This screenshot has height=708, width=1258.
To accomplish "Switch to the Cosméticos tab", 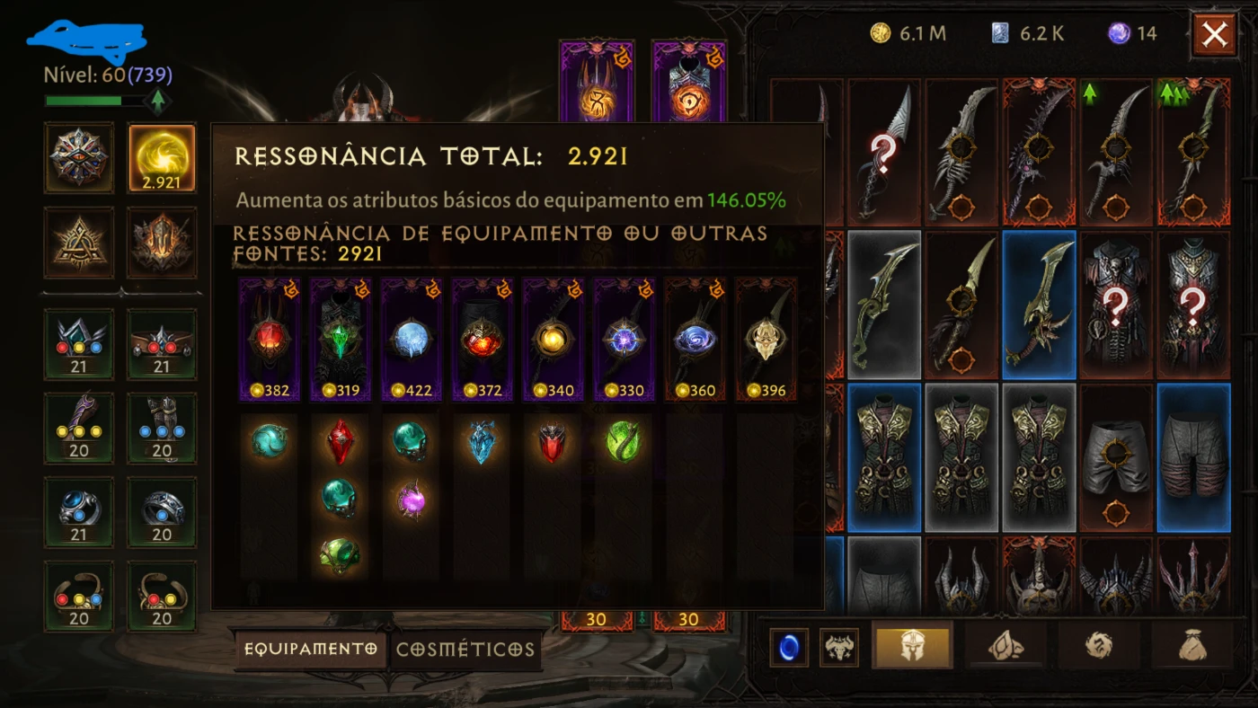I will (x=465, y=649).
